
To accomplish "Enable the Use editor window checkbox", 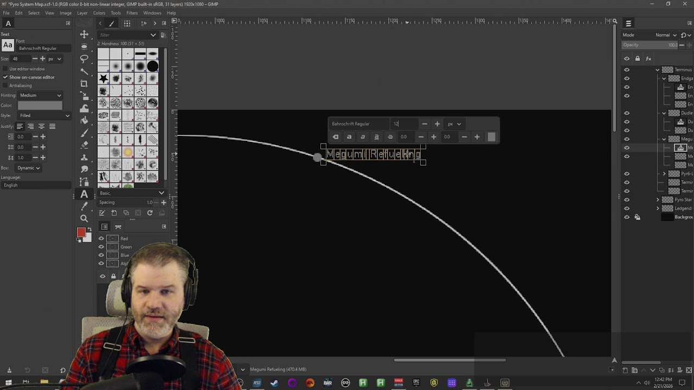I will 5,69.
